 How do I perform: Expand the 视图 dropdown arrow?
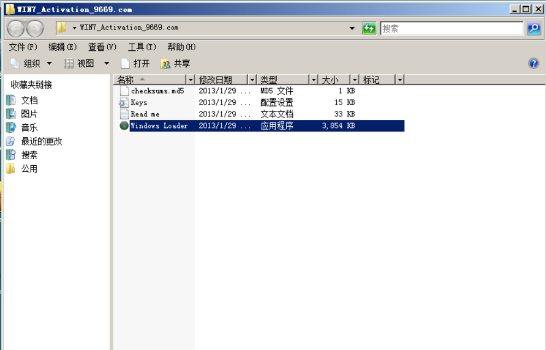click(107, 63)
